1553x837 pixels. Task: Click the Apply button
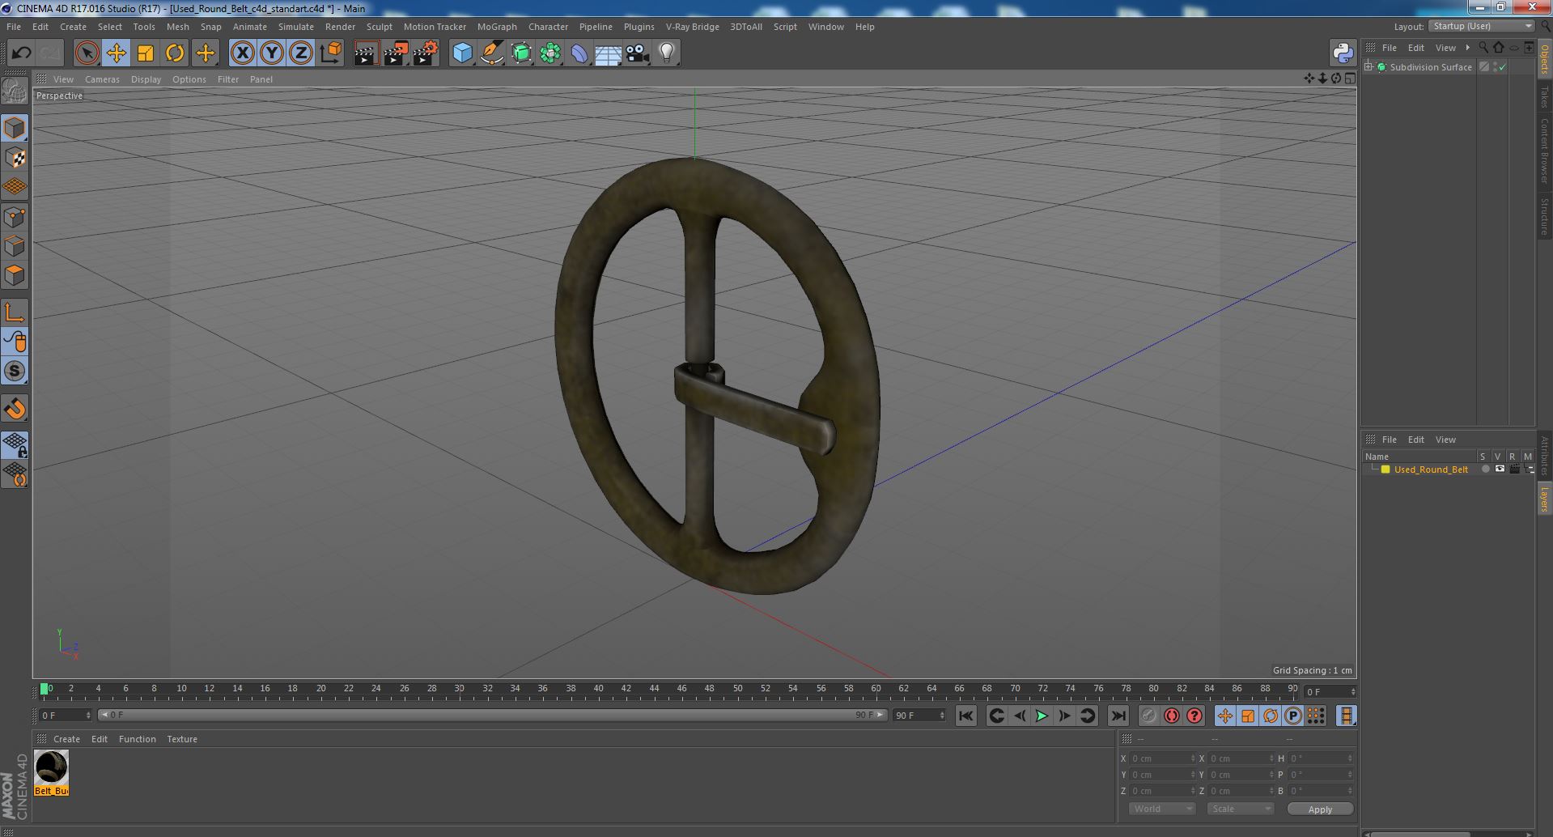pyautogui.click(x=1320, y=809)
